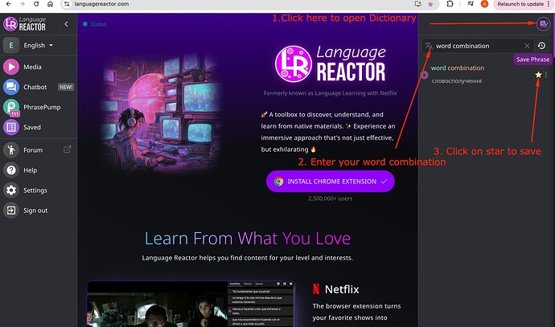Click the 111 badge on PhrasePump
The image size is (555, 327).
[14, 114]
